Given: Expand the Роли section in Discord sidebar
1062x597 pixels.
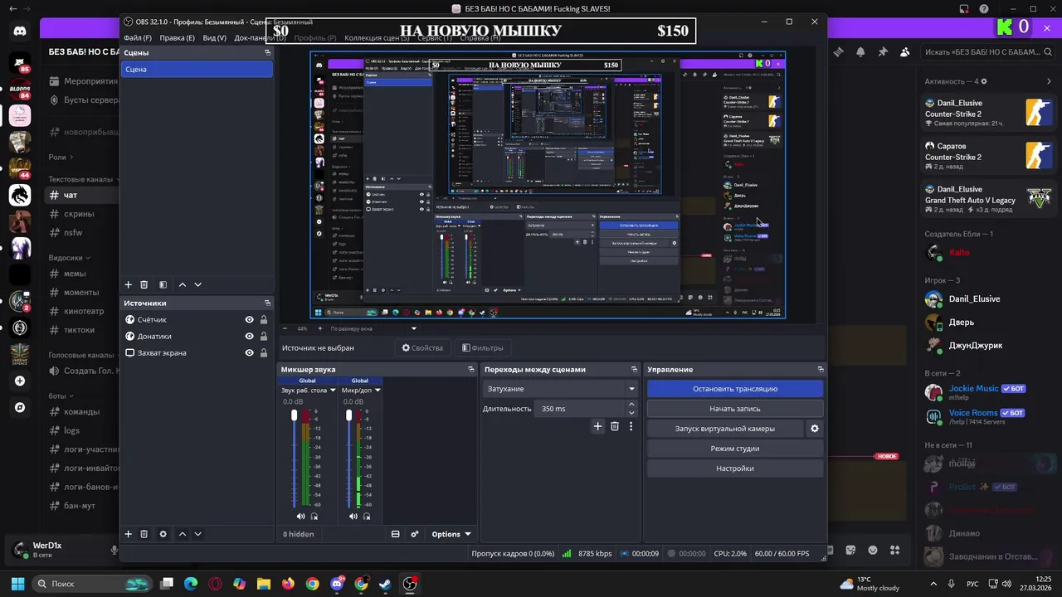Looking at the screenshot, I should coord(61,157).
